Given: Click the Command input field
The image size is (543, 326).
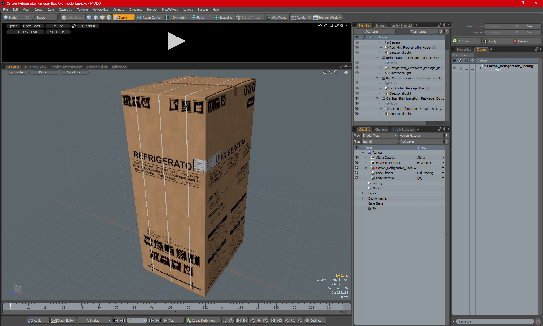Looking at the screenshot, I should 495,322.
